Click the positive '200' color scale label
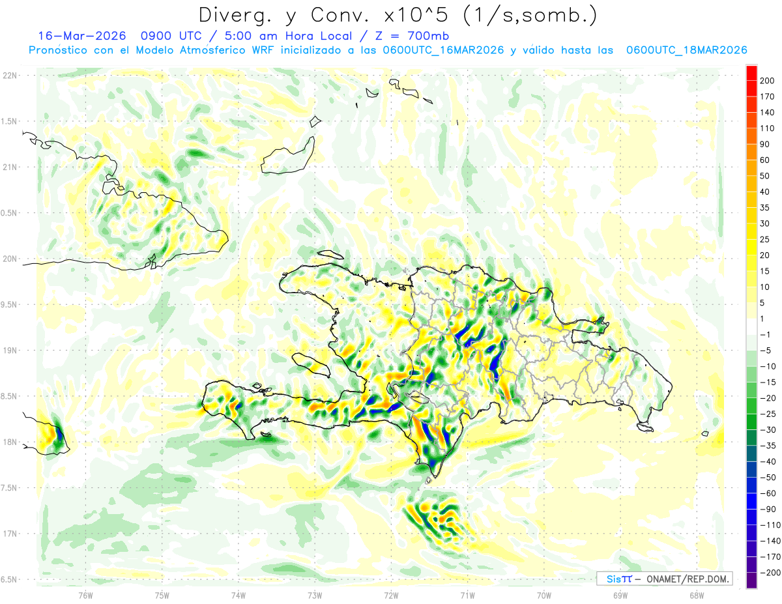 pyautogui.click(x=767, y=81)
